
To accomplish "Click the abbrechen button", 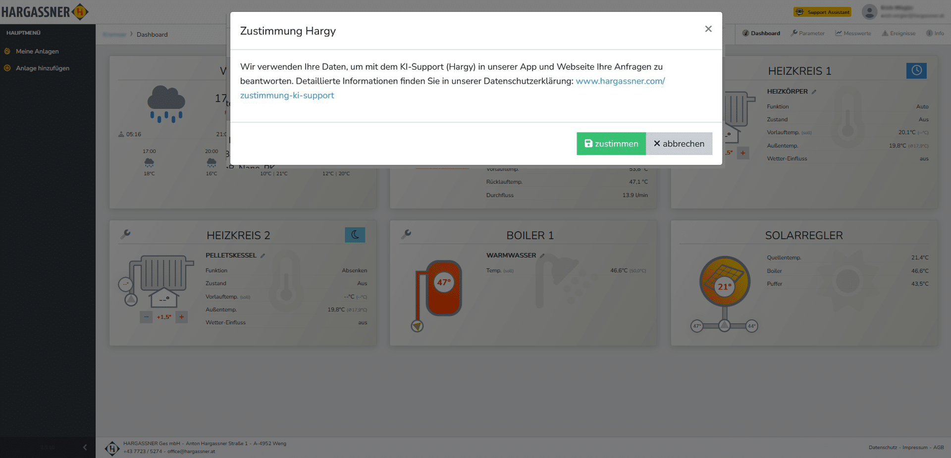I will (x=679, y=144).
